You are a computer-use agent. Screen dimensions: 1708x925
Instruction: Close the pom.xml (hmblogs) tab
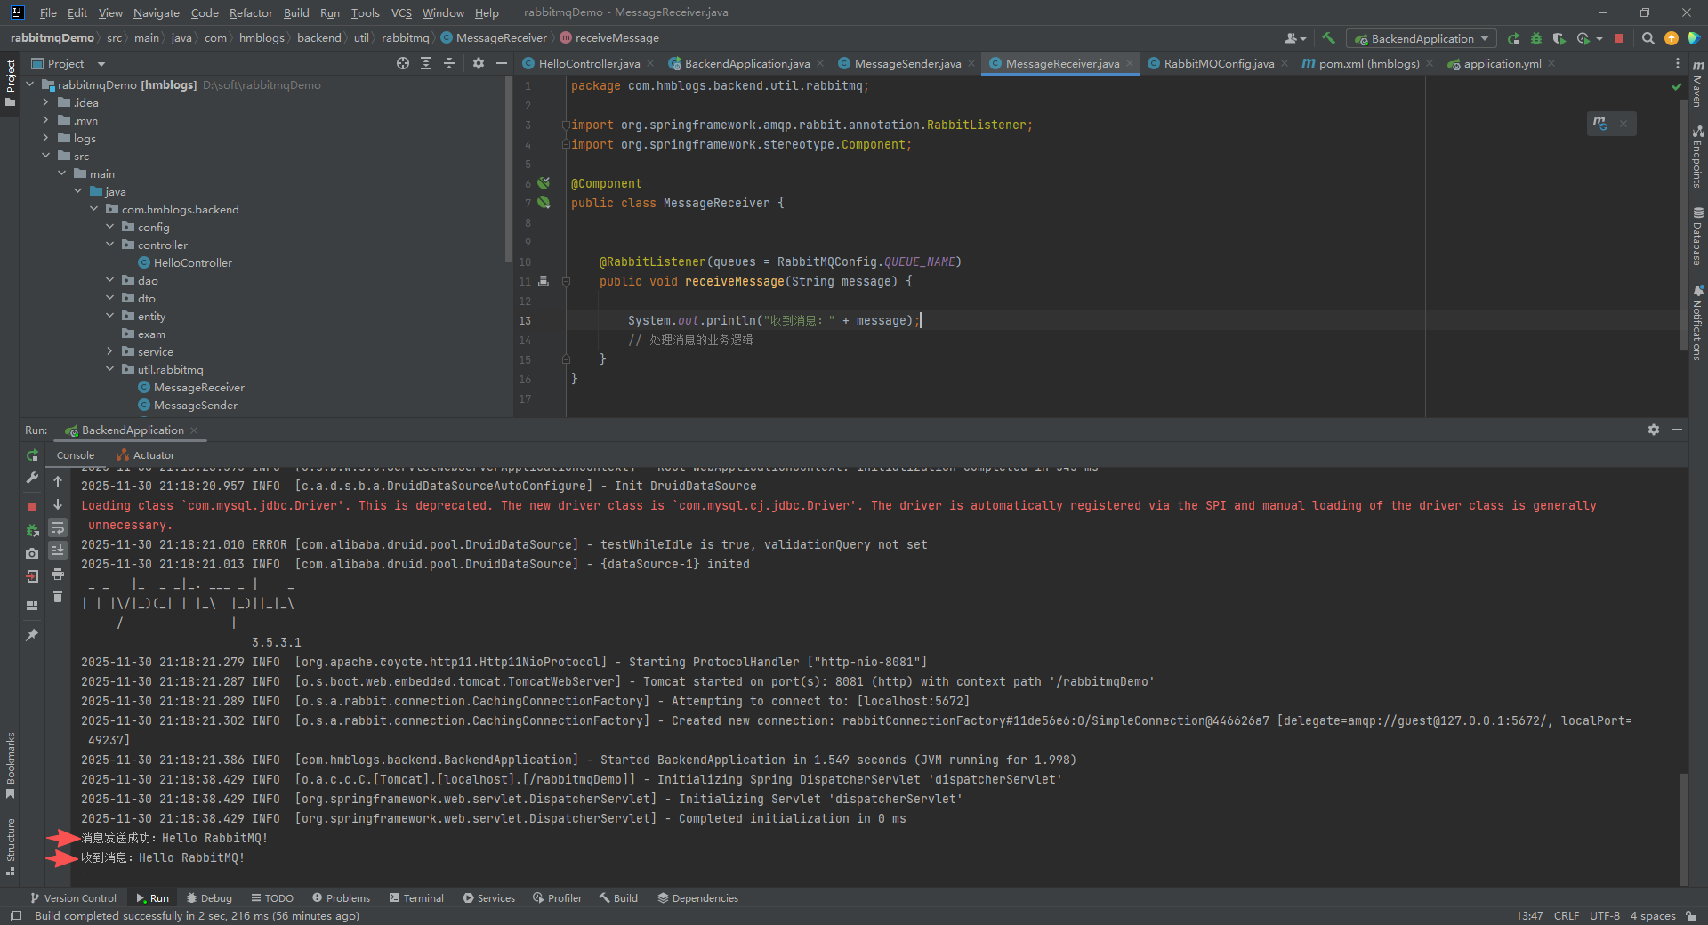1430,63
